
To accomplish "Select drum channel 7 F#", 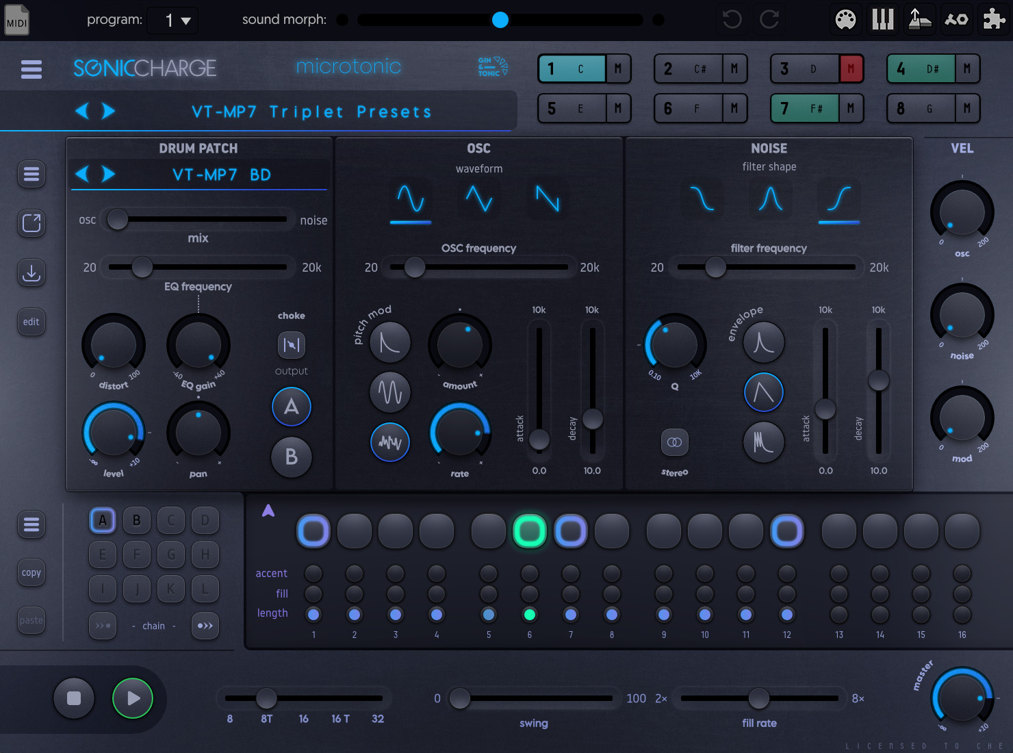I will 804,108.
